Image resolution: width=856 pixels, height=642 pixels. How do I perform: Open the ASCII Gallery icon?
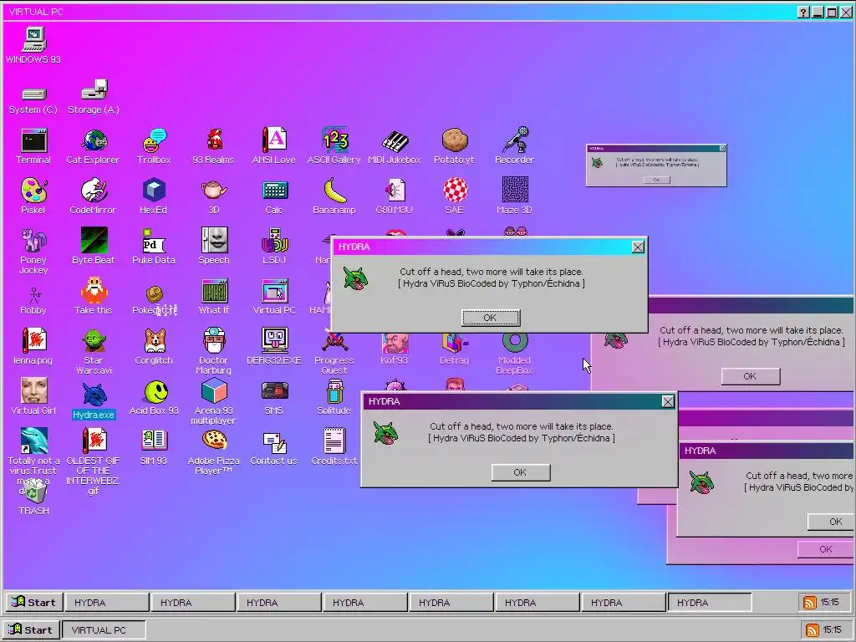334,140
